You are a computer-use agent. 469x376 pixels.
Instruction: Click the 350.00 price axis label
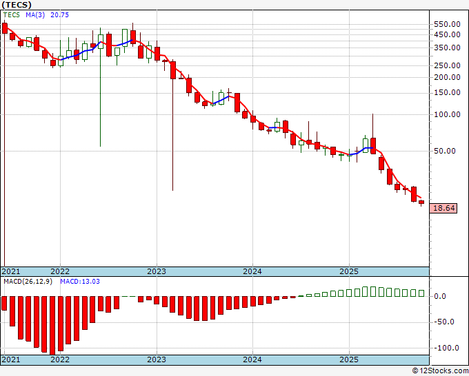click(x=447, y=48)
